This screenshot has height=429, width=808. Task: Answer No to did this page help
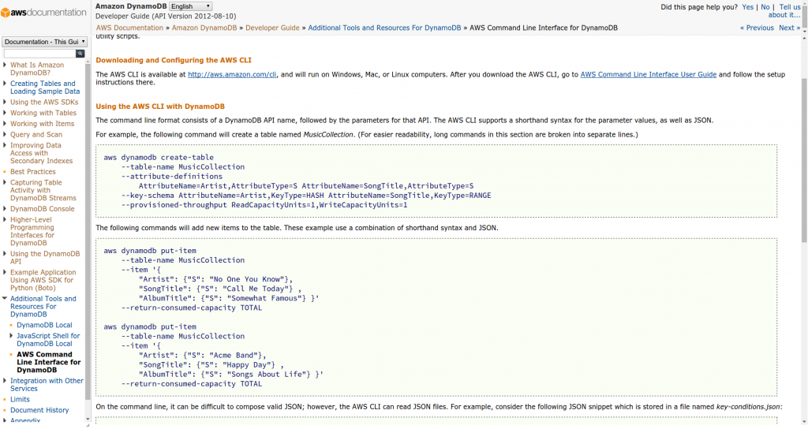(765, 7)
